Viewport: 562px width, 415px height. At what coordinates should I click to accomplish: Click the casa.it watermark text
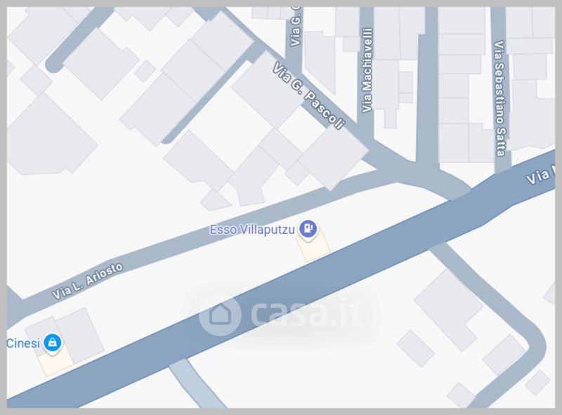coord(306,315)
